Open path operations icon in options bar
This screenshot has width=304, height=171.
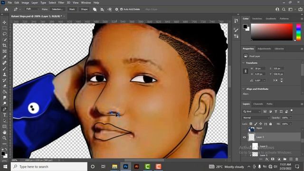[95, 9]
